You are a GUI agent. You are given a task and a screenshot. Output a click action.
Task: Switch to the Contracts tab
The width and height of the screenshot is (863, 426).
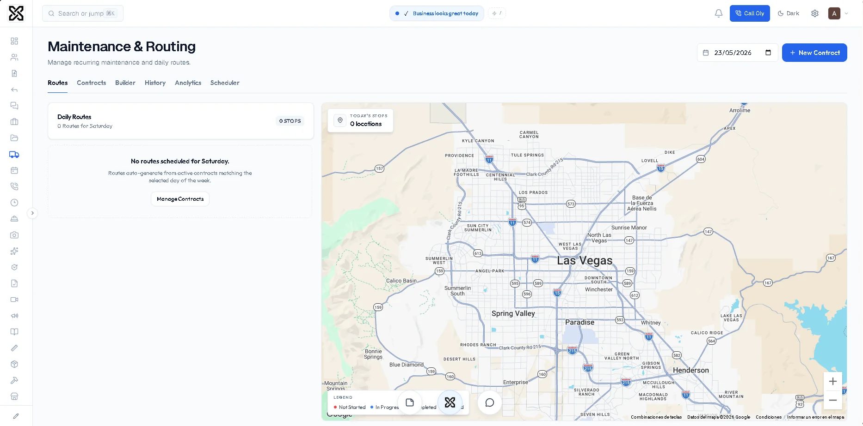coord(92,83)
